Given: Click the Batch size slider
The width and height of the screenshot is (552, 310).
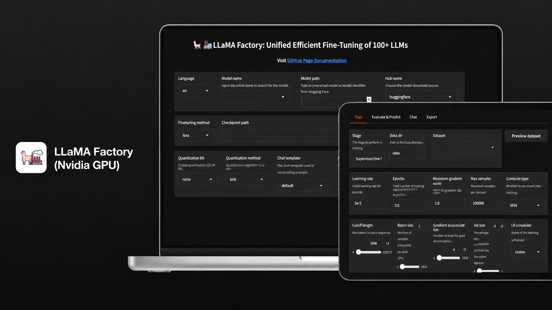Looking at the screenshot, I should coord(409,267).
